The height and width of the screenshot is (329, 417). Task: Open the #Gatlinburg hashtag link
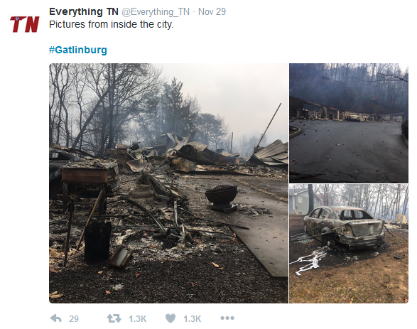click(78, 50)
